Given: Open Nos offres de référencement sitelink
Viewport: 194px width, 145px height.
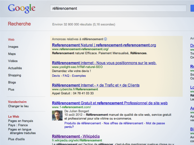Looking at the screenshot, I should [x=123, y=123].
